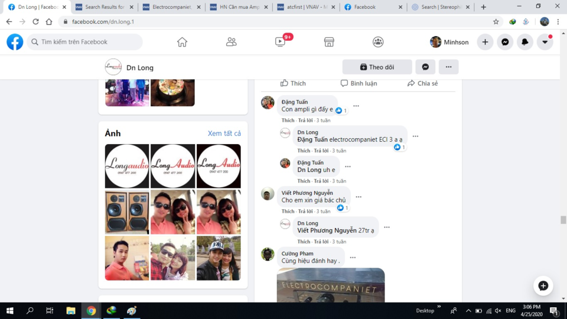Expand the account dropdown arrow
The image size is (567, 319).
pos(545,42)
